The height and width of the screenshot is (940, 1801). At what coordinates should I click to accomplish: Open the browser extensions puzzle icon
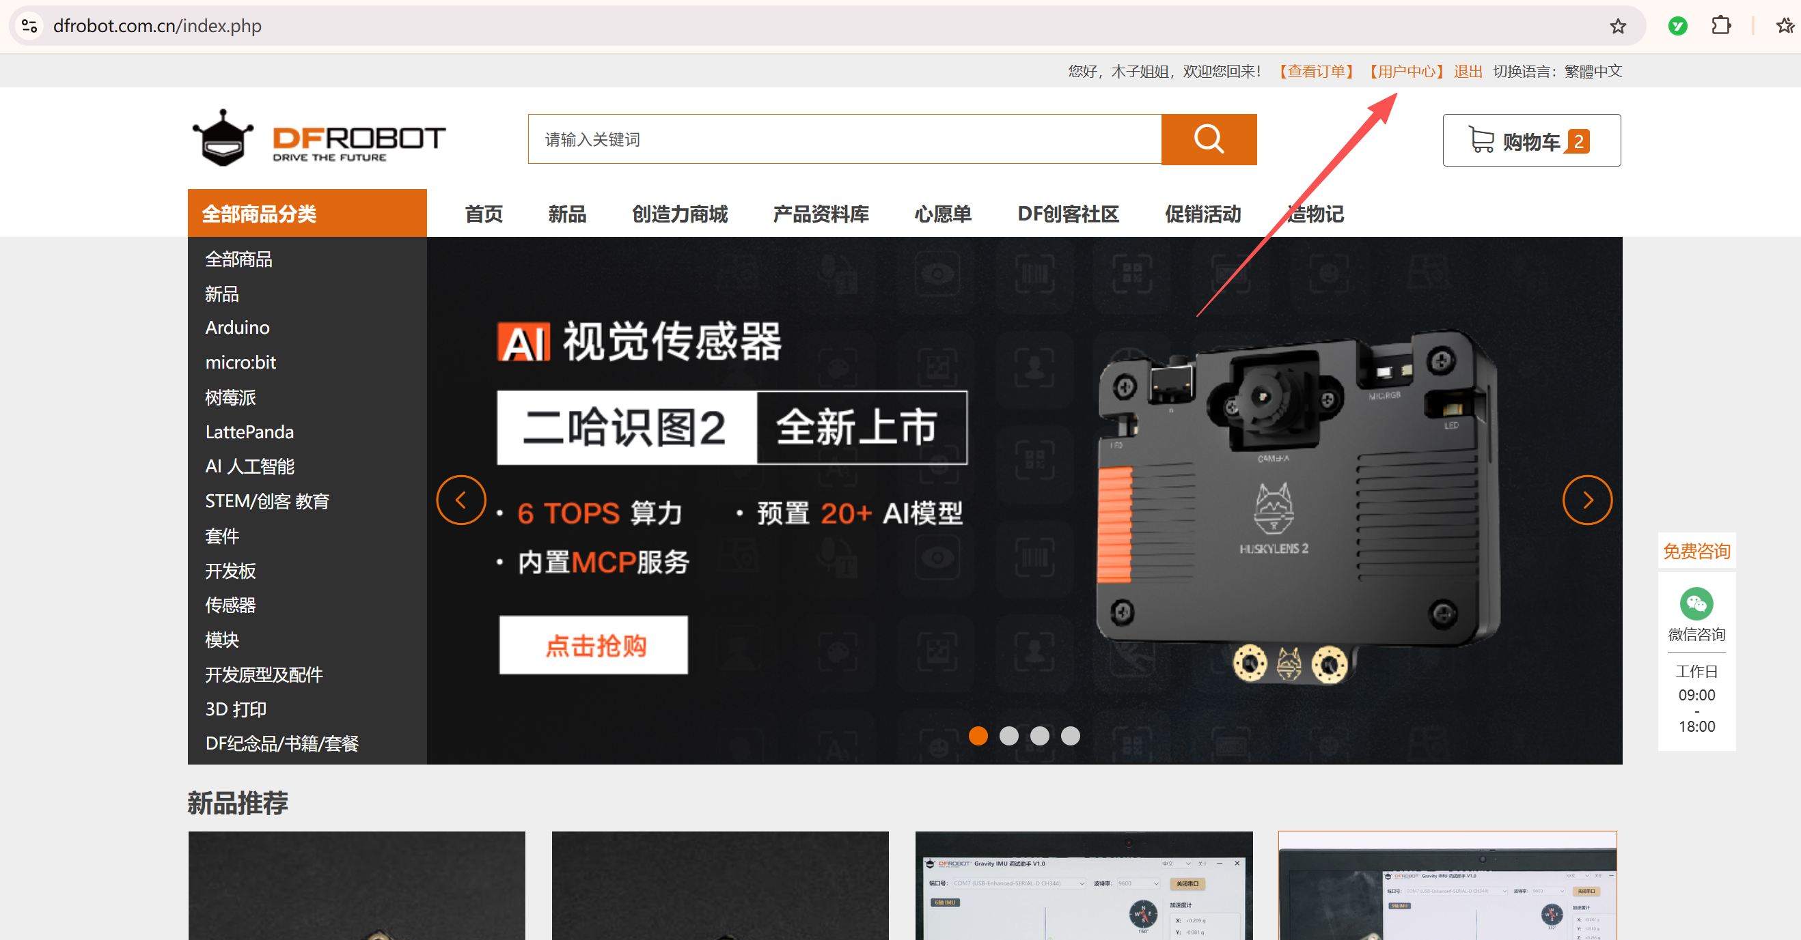coord(1720,26)
